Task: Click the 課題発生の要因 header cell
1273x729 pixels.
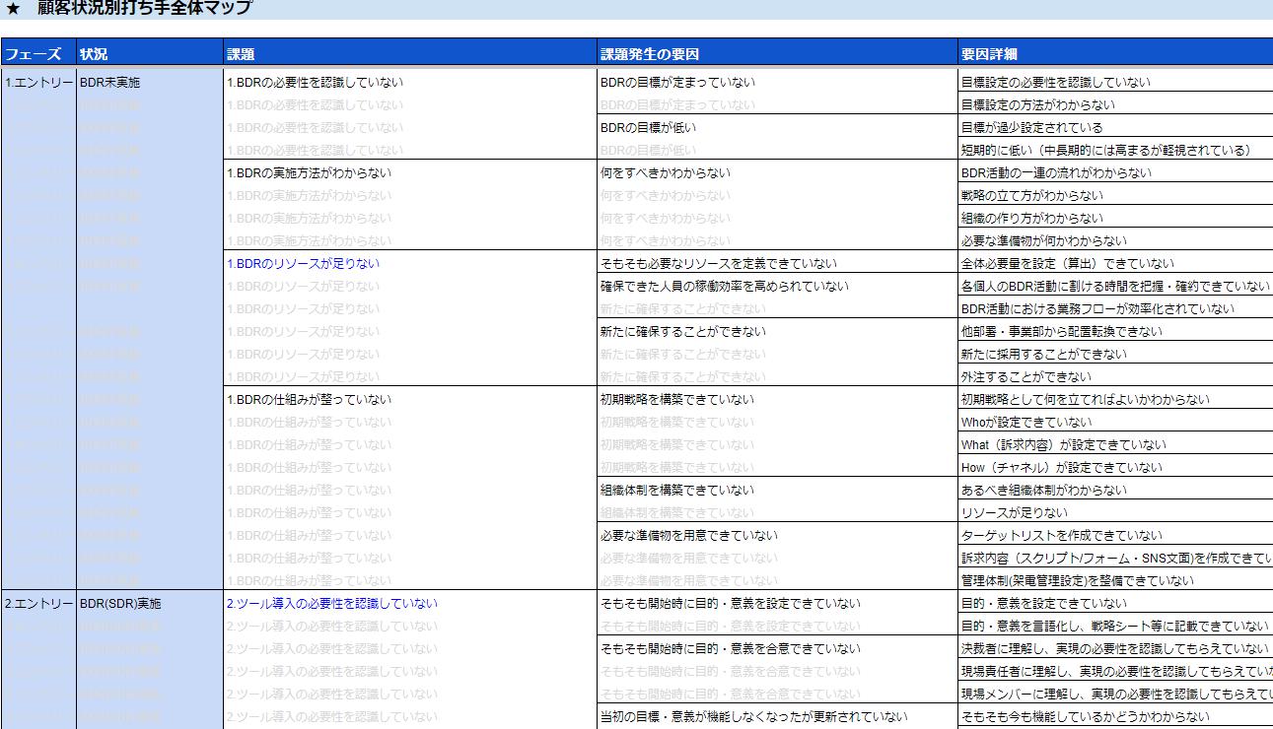Action: [x=777, y=54]
